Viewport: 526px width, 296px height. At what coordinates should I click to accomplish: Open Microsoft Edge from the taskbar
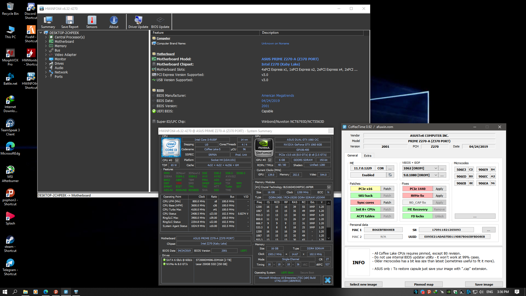pos(45,292)
